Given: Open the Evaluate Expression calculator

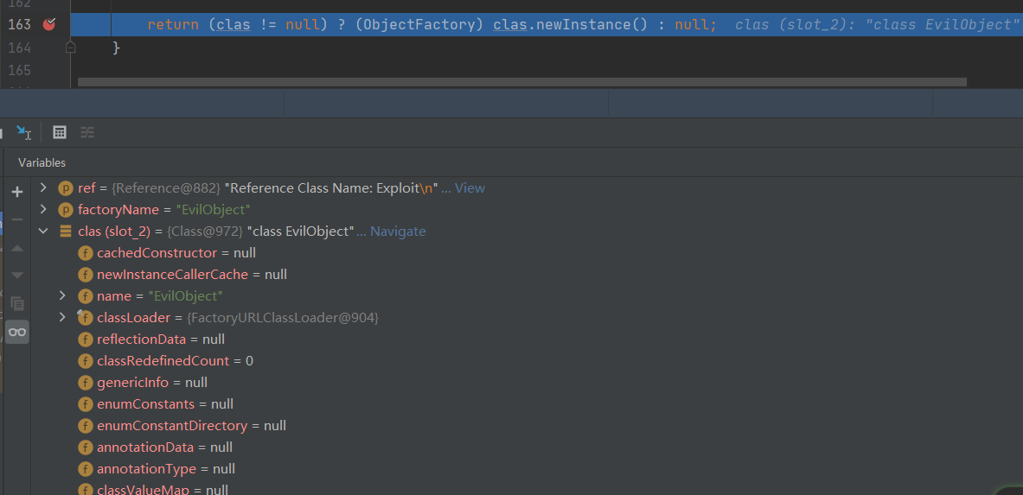Looking at the screenshot, I should coord(60,132).
